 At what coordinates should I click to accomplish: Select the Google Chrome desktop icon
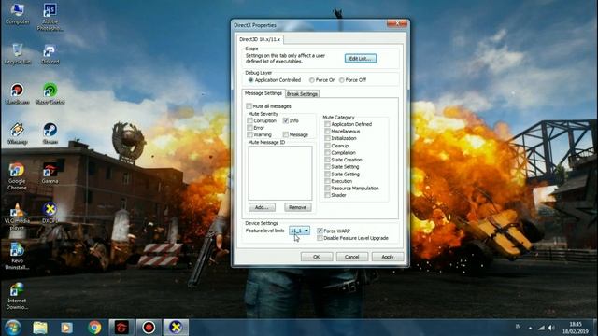click(x=17, y=176)
